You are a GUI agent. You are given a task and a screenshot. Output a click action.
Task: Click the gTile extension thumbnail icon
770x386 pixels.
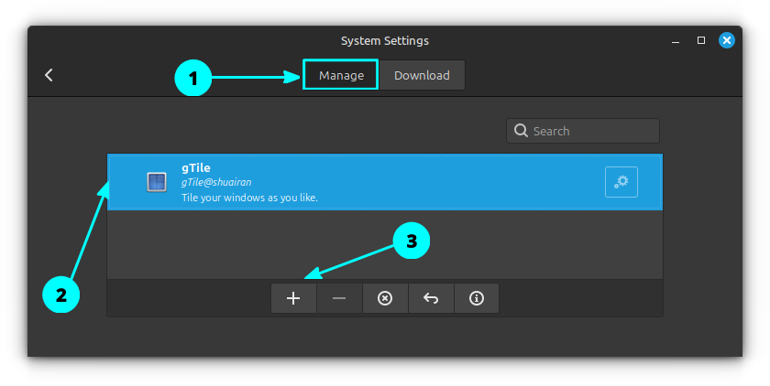coord(157,182)
